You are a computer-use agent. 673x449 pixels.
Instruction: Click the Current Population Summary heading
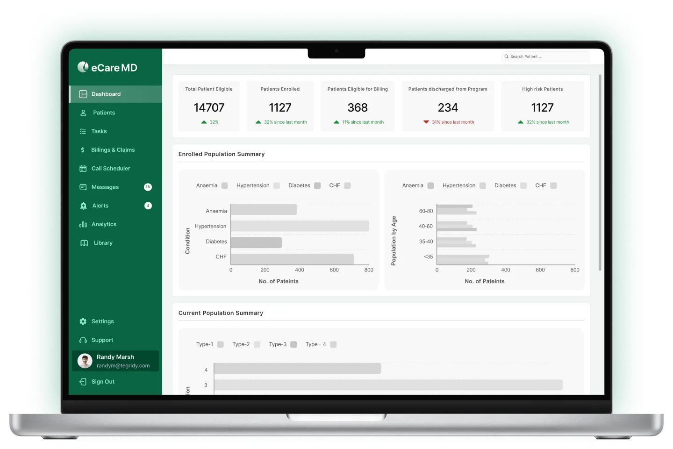coord(221,313)
